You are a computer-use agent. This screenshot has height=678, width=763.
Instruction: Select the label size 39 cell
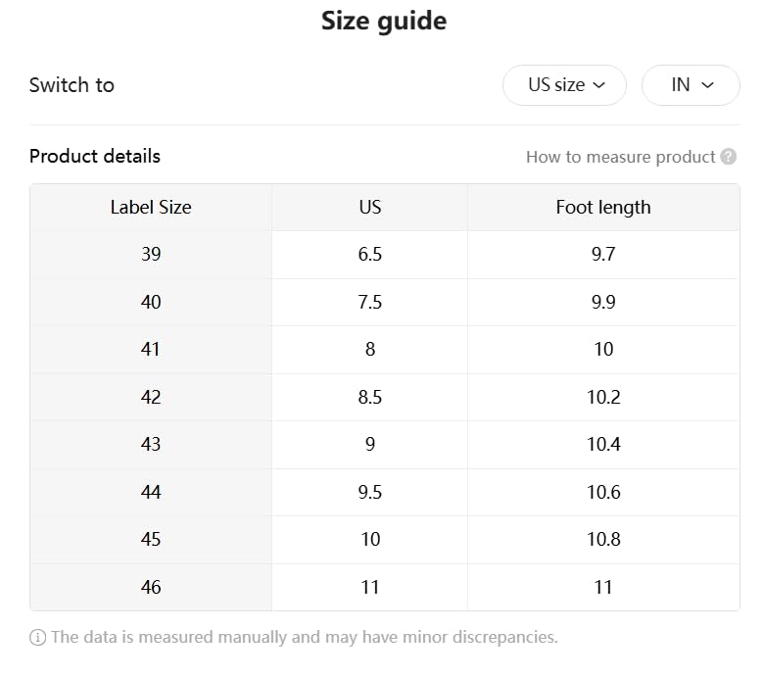tap(151, 255)
